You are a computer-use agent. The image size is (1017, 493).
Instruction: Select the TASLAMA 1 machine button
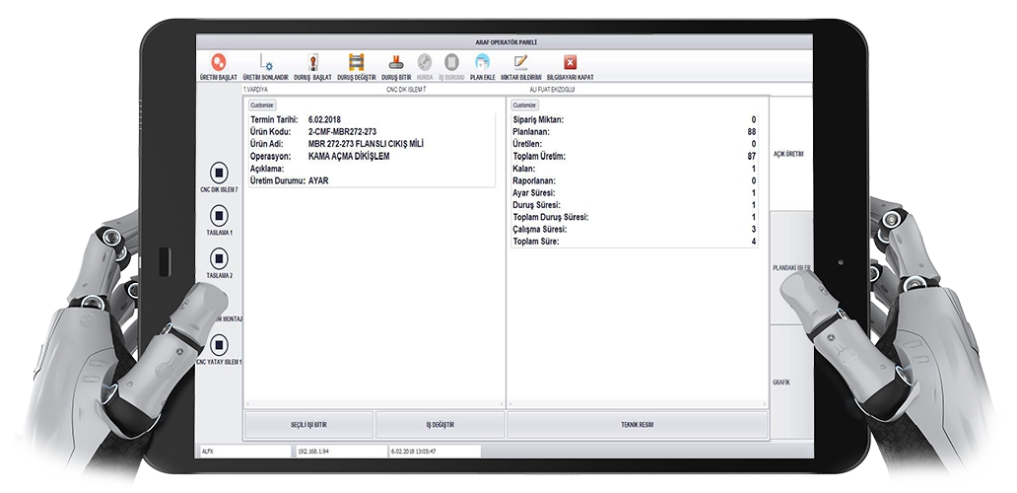(x=219, y=215)
